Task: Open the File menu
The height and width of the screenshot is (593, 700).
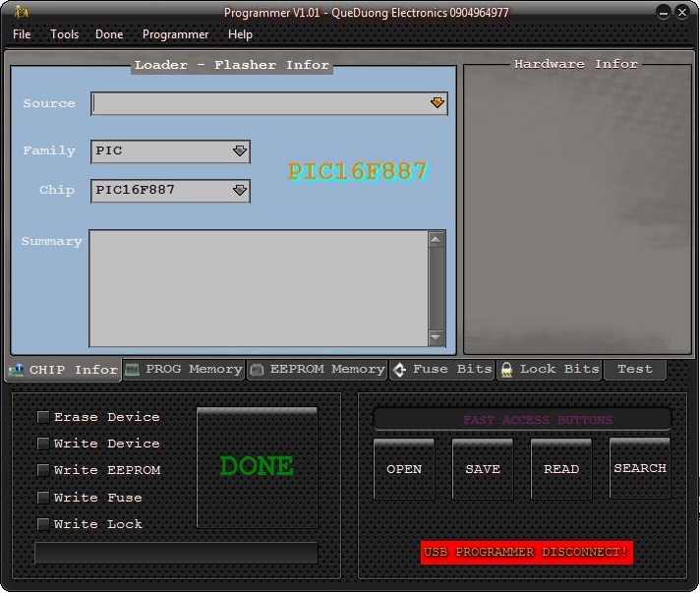Action: coord(22,34)
